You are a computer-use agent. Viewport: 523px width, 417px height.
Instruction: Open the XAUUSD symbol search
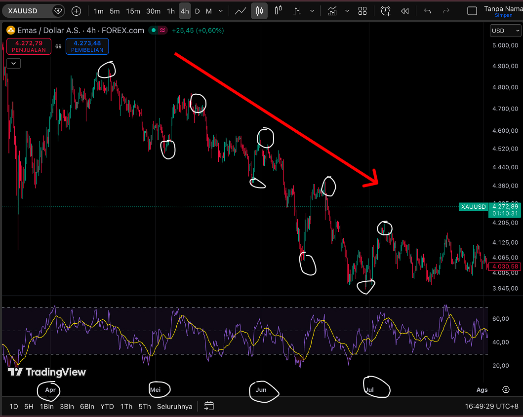23,11
